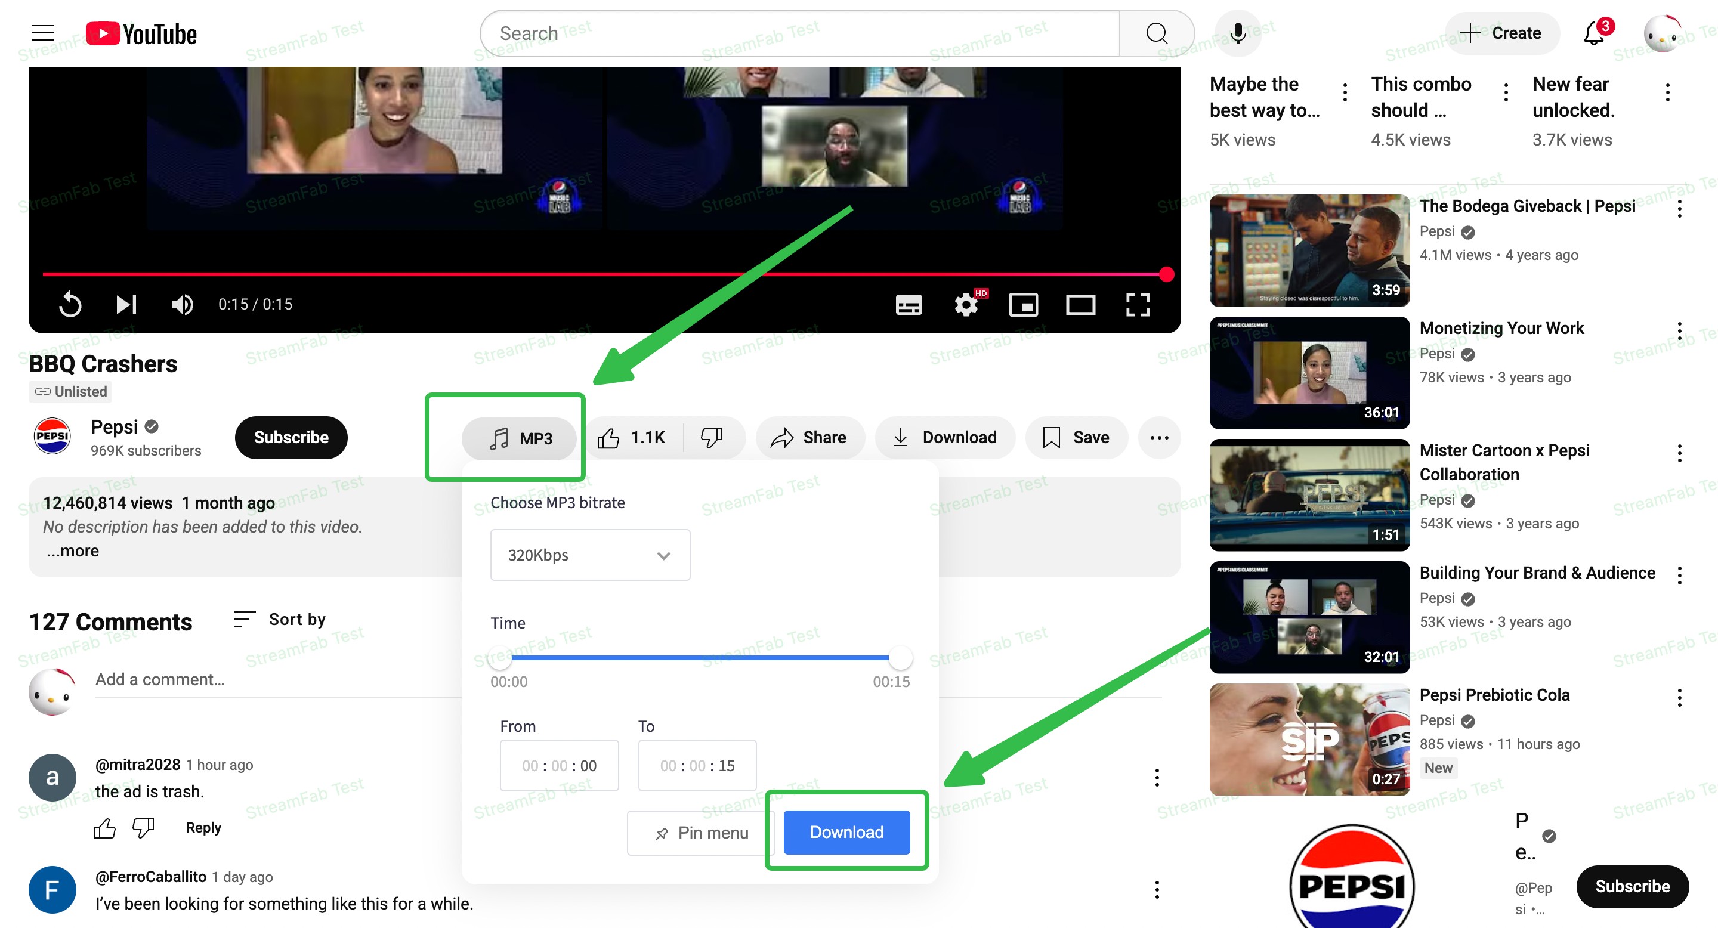Open Mister Cartoon x Pepsi thumbnail

(1309, 496)
